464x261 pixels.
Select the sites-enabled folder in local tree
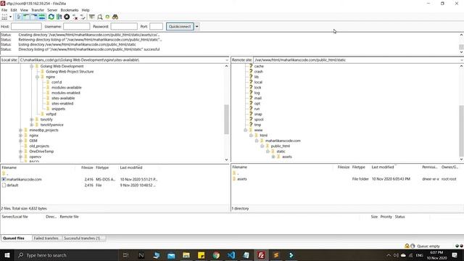point(62,104)
